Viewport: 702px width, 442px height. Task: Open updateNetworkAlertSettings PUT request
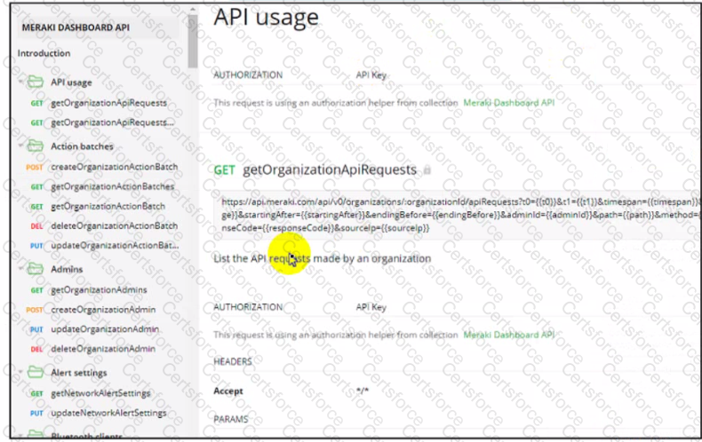coord(108,413)
